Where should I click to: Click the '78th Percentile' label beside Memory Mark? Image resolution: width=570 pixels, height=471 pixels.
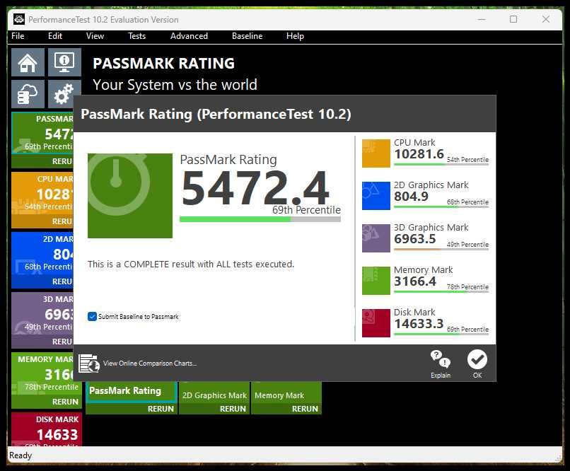pos(467,287)
